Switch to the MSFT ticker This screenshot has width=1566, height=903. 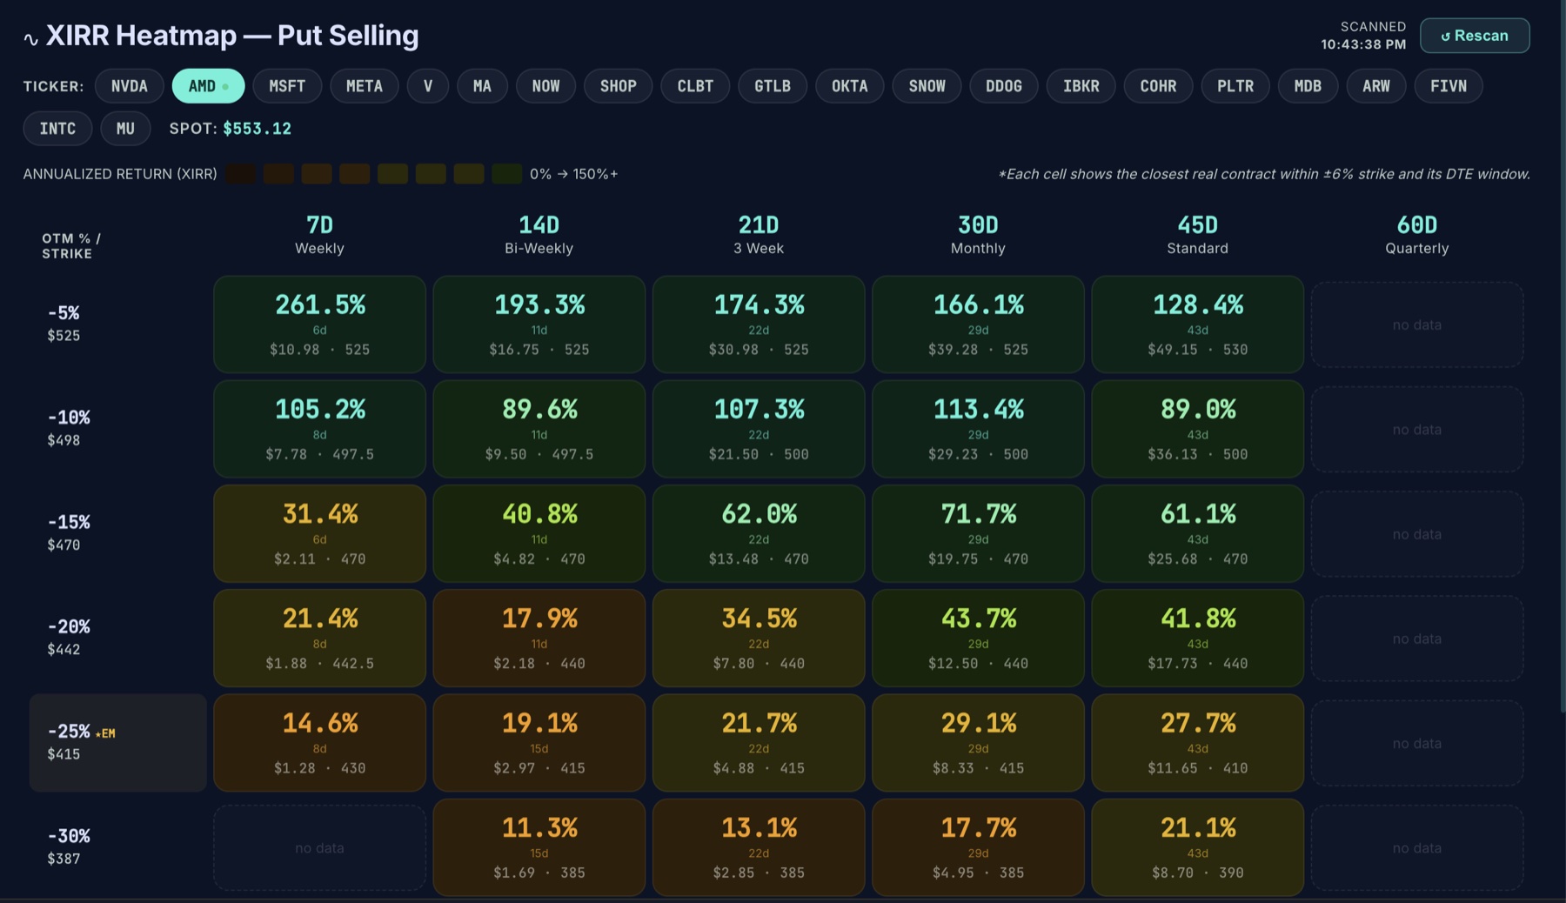coord(287,86)
